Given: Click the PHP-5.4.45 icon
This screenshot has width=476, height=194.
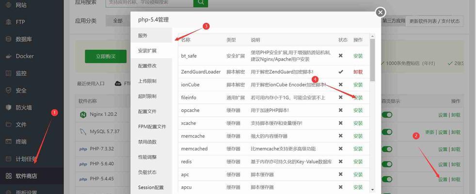Looking at the screenshot, I should pos(83,179).
